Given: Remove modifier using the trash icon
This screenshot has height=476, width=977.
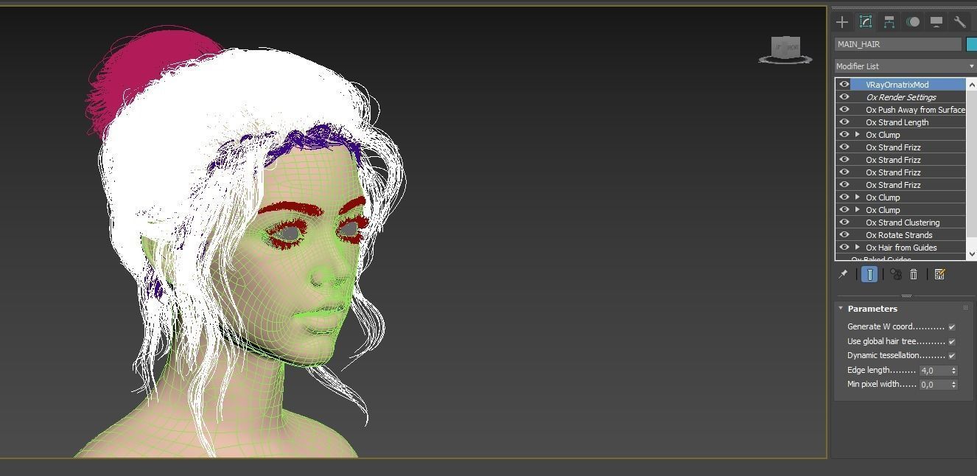Looking at the screenshot, I should [914, 274].
